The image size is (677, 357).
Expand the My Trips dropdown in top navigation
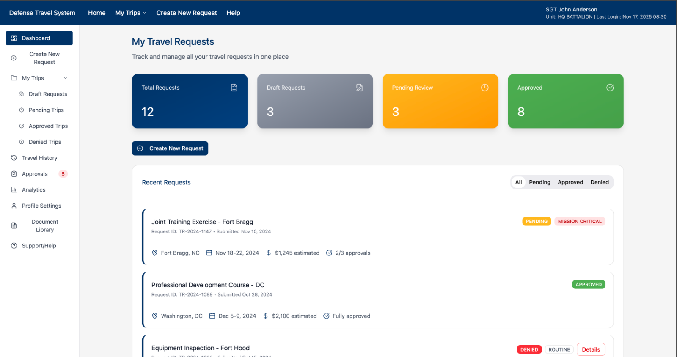pyautogui.click(x=131, y=13)
